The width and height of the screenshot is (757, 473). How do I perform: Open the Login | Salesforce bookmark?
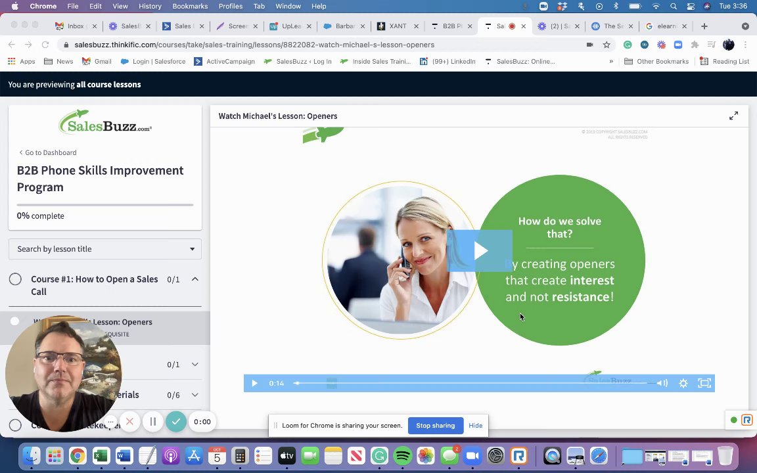click(153, 61)
